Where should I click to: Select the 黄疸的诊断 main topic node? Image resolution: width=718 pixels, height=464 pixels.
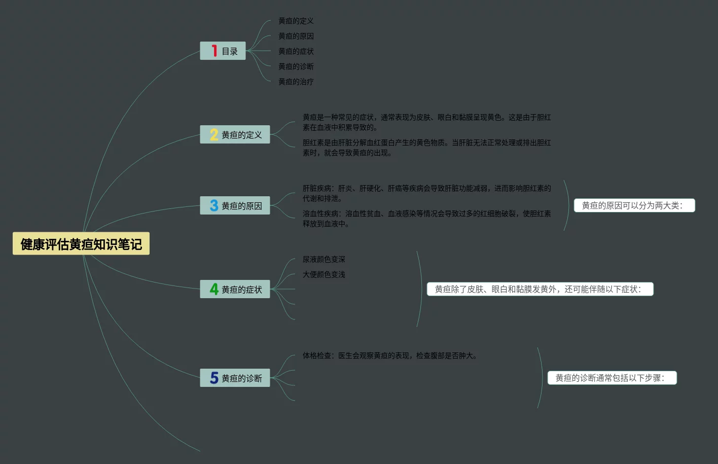click(235, 378)
